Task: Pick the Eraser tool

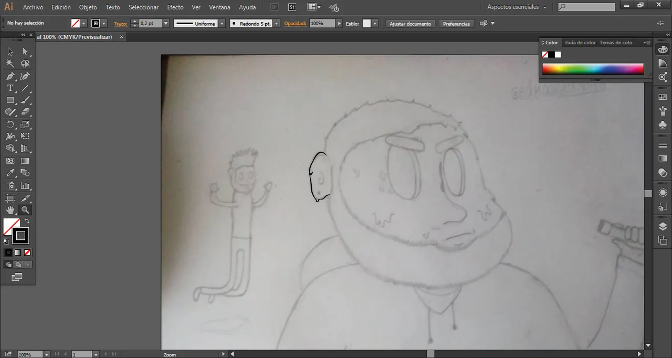Action: (x=25, y=111)
